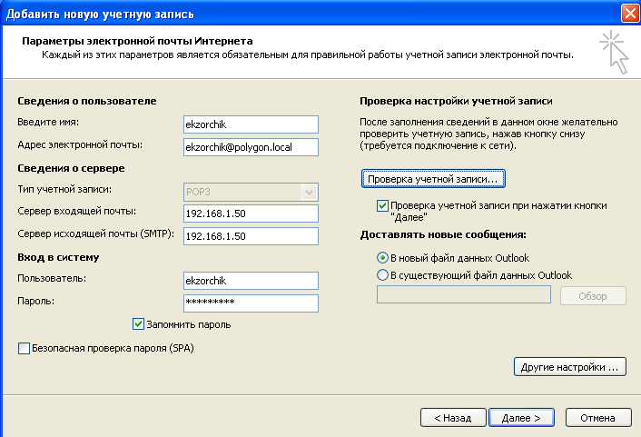The width and height of the screenshot is (641, 437).
Task: Toggle the Запомнить пароль checkbox
Action: click(138, 324)
